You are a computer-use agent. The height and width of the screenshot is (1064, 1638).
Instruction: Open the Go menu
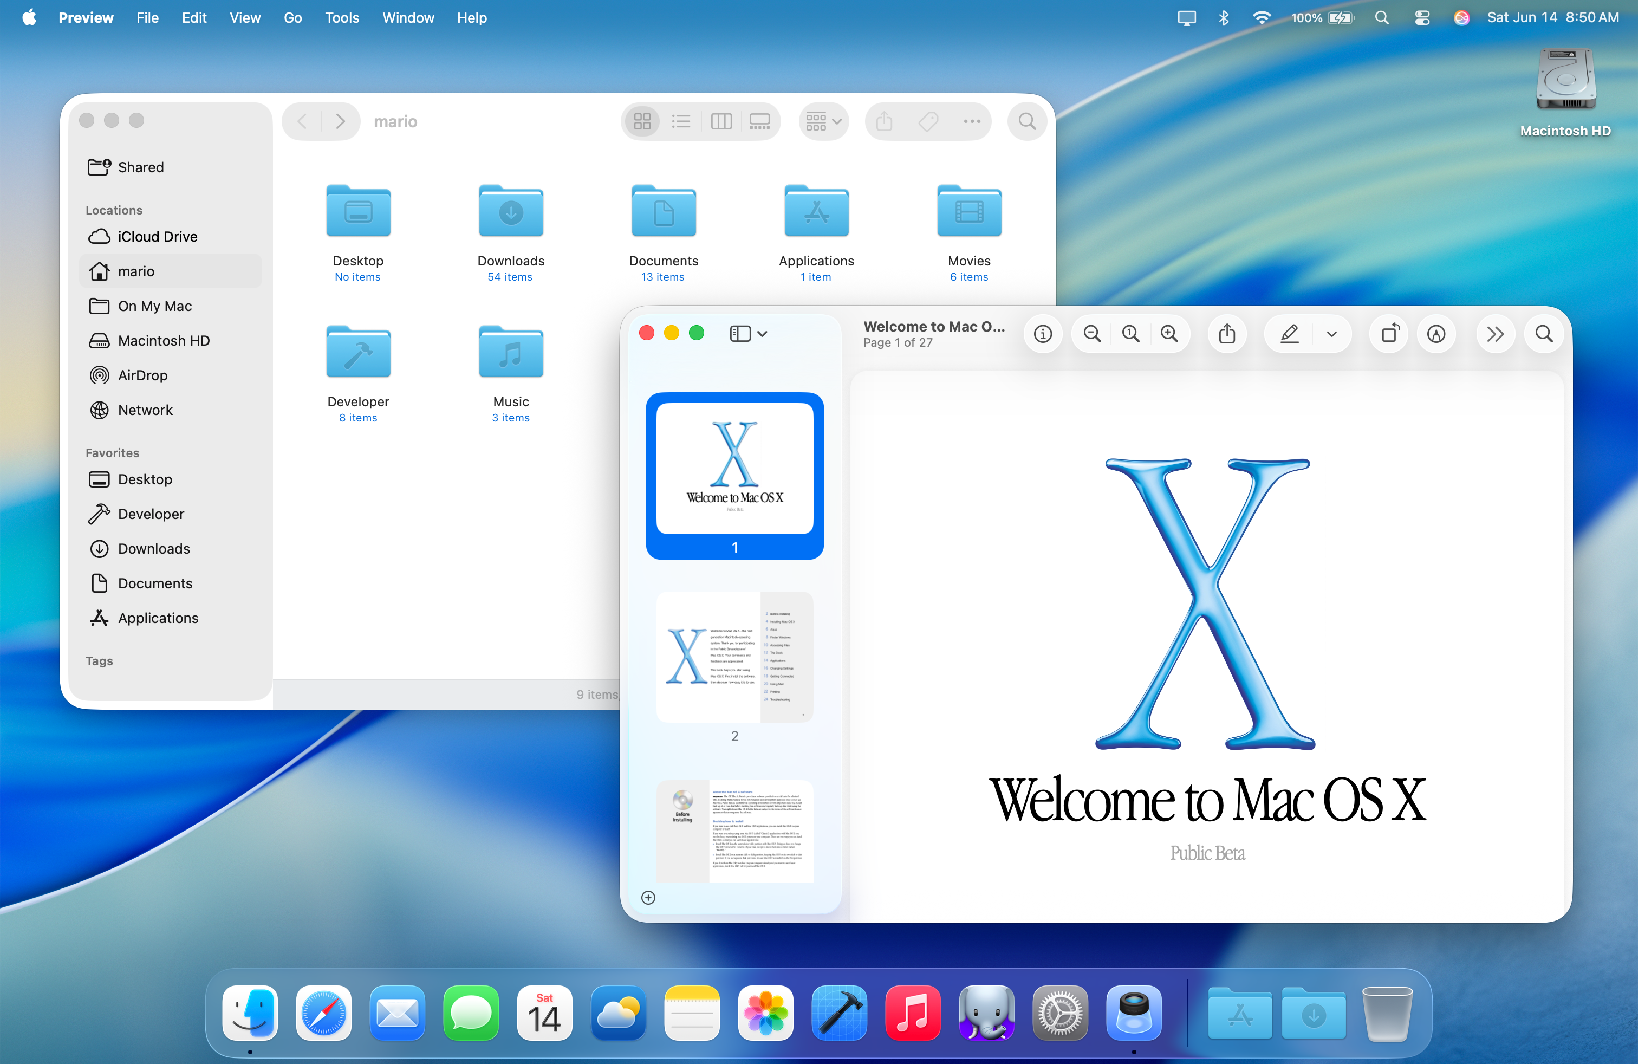point(292,18)
